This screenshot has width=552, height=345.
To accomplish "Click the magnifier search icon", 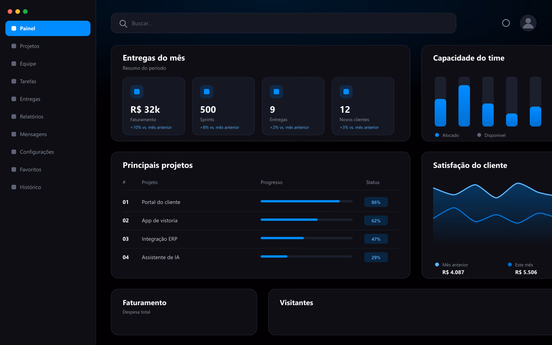I will (x=123, y=23).
